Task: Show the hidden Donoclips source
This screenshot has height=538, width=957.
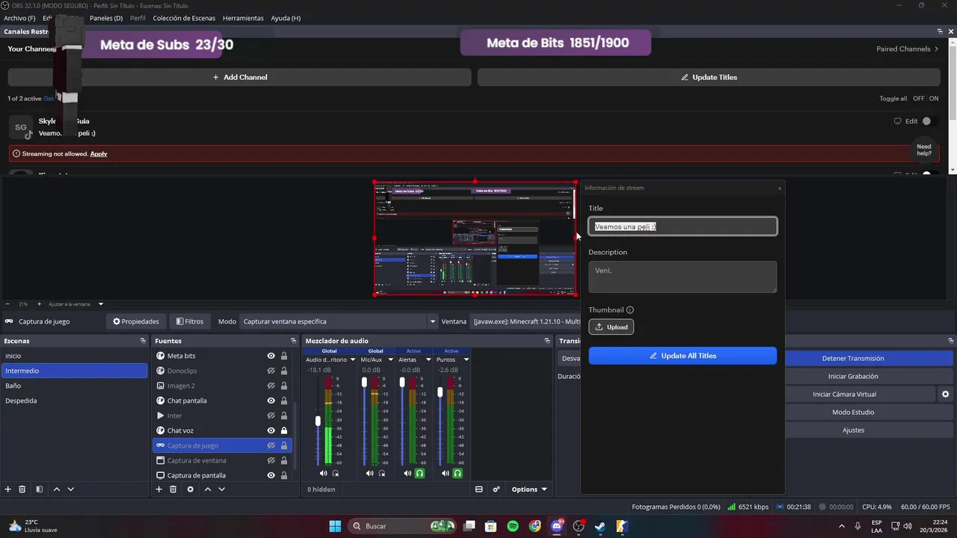Action: [x=271, y=371]
